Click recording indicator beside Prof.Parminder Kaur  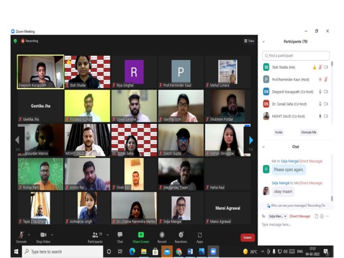pyautogui.click(x=320, y=80)
